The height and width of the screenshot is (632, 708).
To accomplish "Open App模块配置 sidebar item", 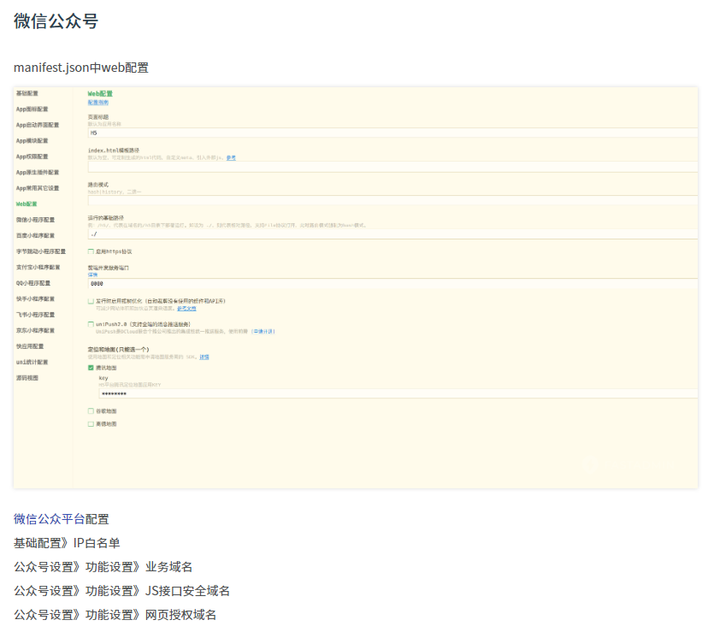I will [x=32, y=141].
